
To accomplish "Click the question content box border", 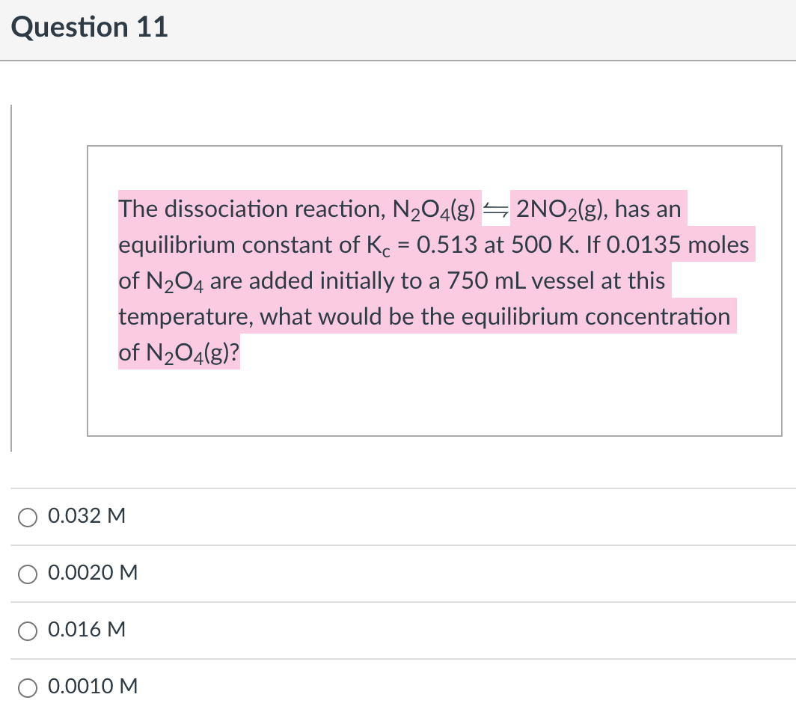I will click(435, 147).
